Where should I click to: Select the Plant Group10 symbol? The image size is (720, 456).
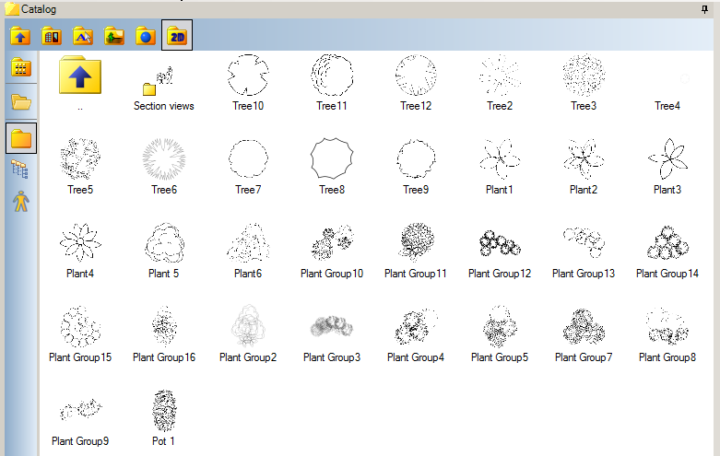coord(332,242)
